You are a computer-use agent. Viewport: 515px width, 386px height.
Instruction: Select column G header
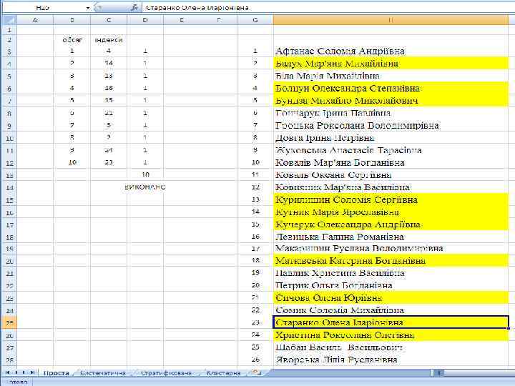click(255, 20)
